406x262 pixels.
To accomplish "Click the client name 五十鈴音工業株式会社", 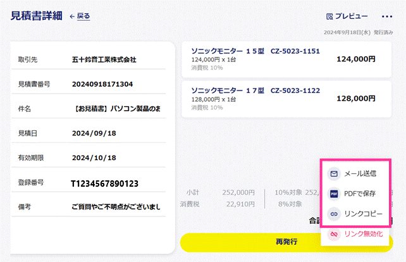I will tap(104, 59).
